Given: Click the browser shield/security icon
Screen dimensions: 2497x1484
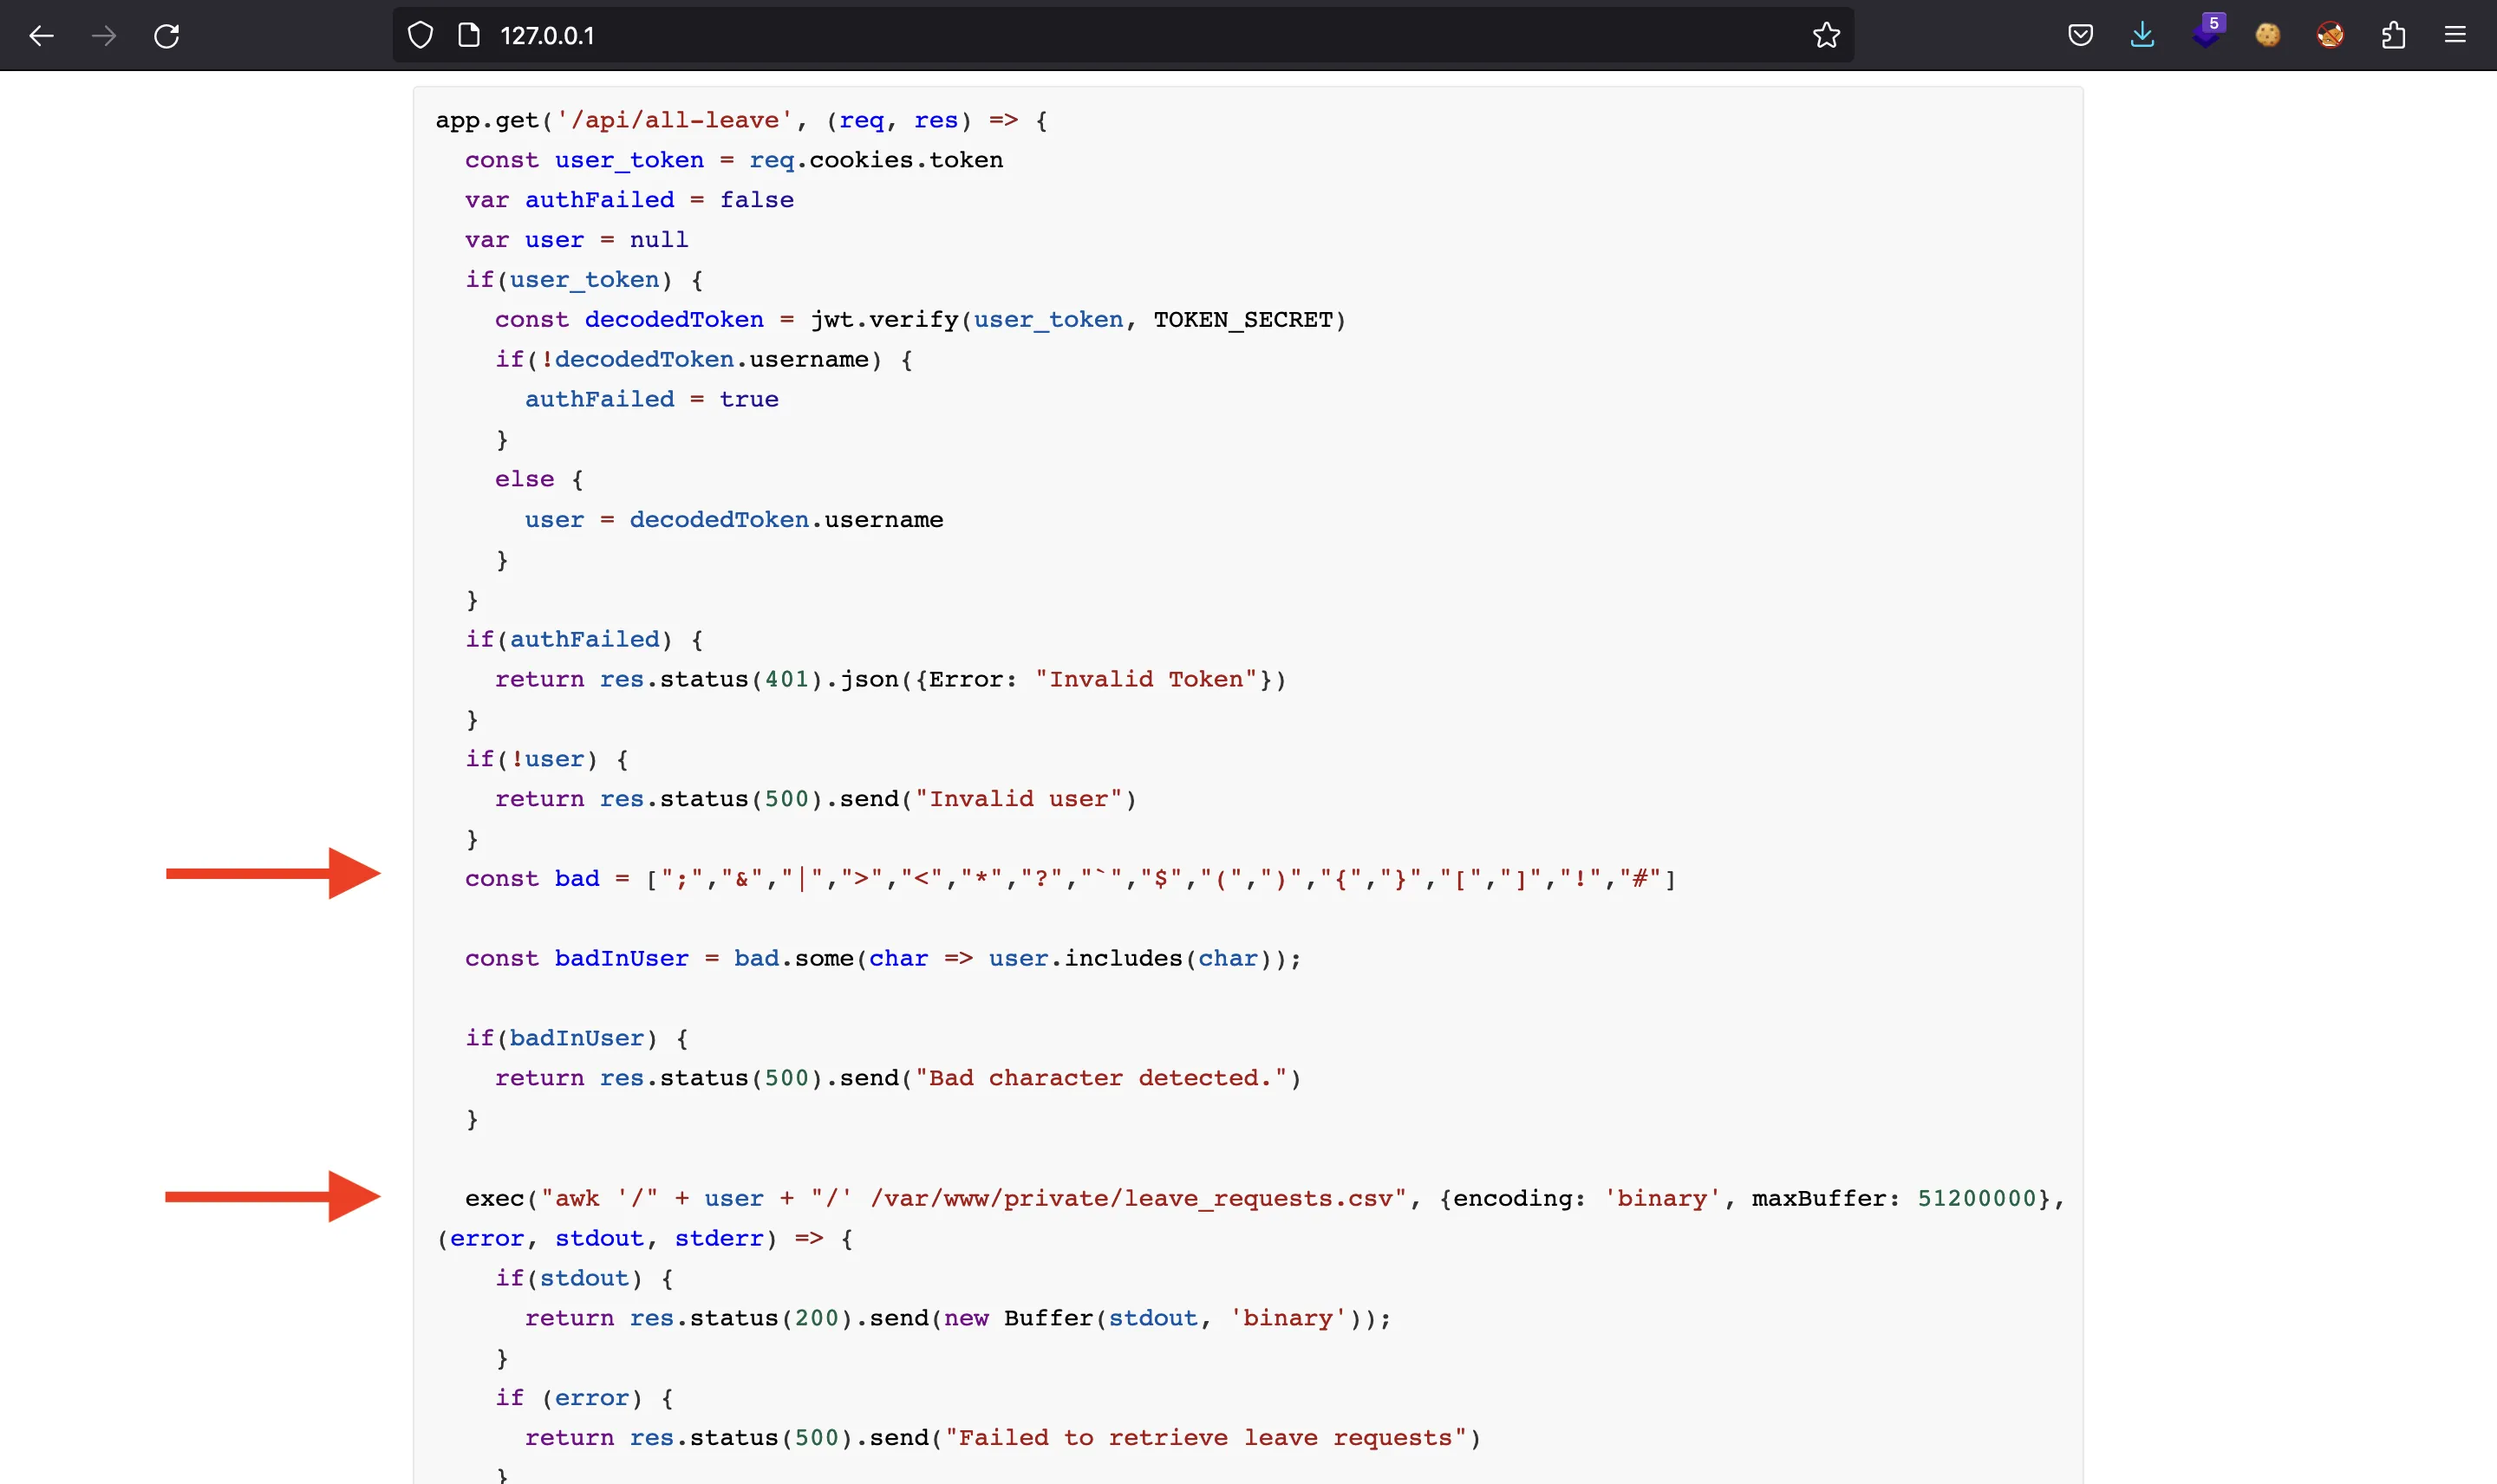Looking at the screenshot, I should point(421,36).
